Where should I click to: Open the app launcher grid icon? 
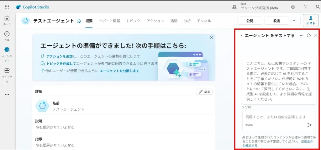[7, 7]
